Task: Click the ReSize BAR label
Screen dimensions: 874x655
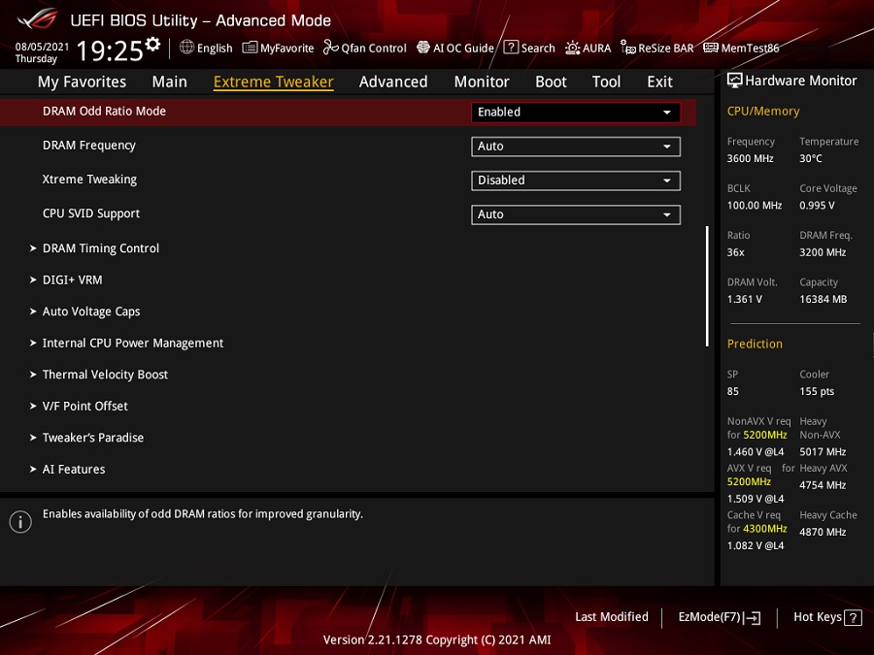Action: click(666, 49)
